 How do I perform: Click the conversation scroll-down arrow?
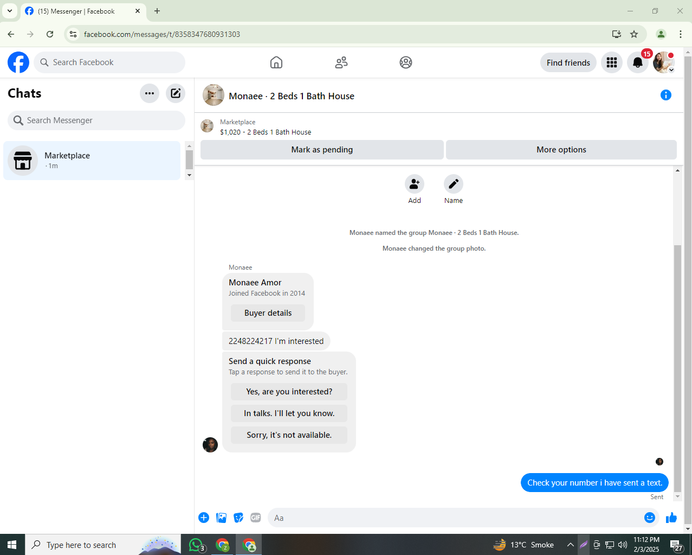coord(677,496)
